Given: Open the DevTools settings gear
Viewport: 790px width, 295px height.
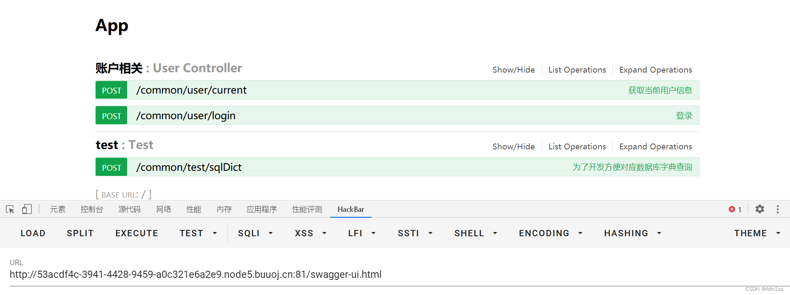Looking at the screenshot, I should 759,209.
